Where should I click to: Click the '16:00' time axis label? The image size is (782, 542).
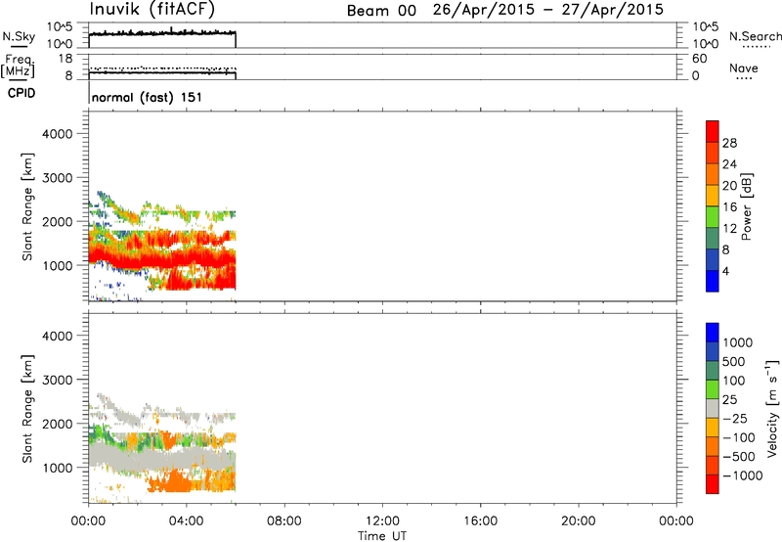tap(480, 521)
